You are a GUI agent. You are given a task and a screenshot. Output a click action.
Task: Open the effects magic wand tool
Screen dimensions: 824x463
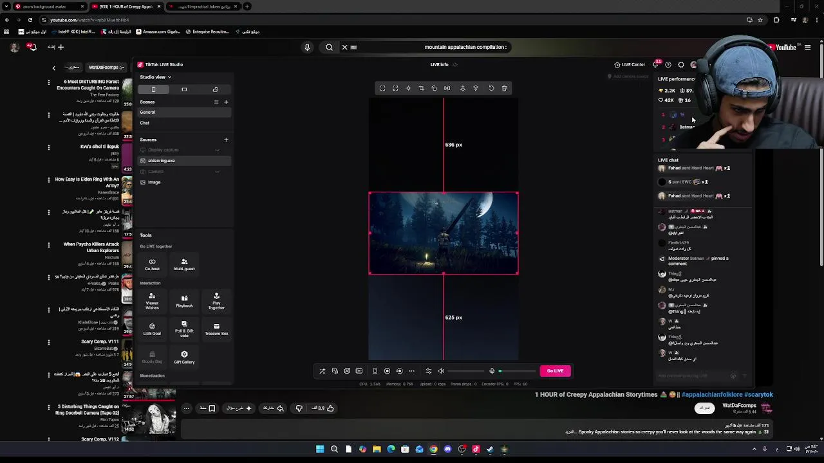[x=323, y=371]
